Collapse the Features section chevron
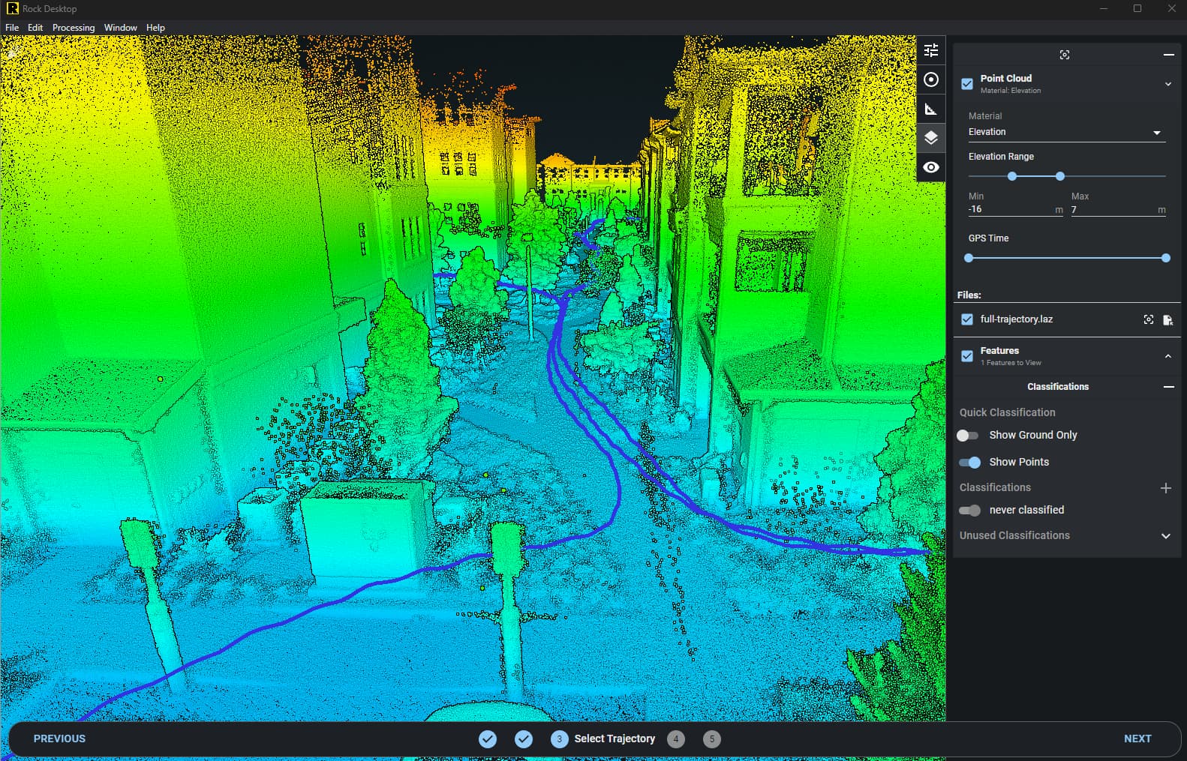 coord(1168,356)
